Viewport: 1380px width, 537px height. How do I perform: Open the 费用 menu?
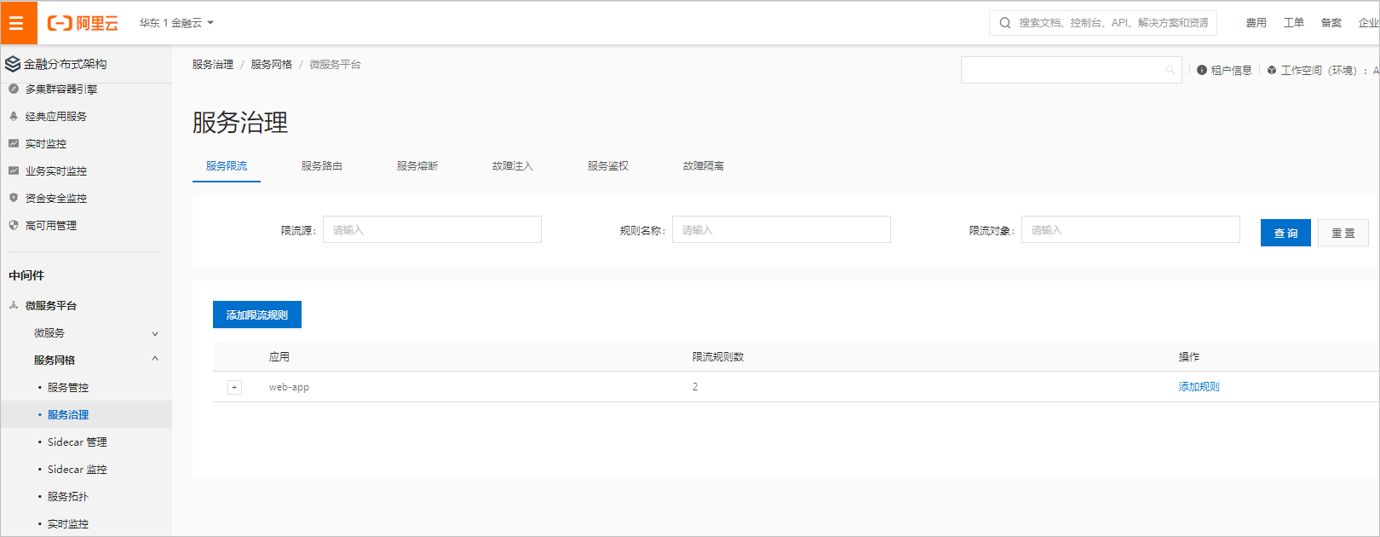pyautogui.click(x=1256, y=23)
